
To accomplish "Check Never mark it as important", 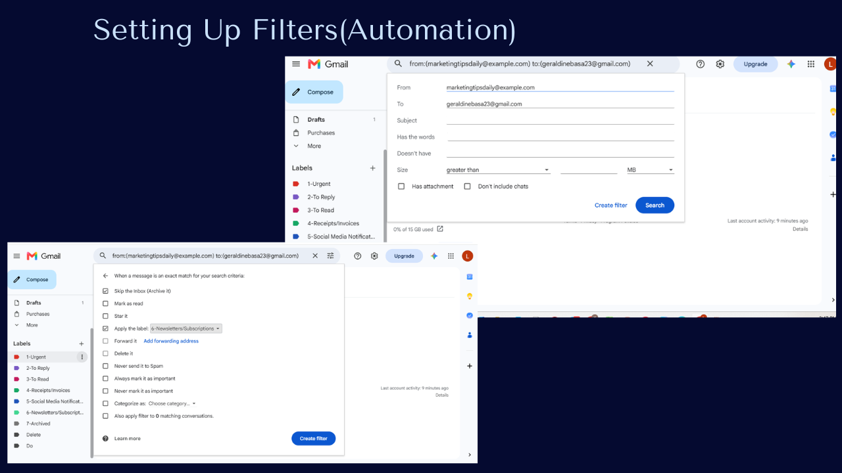I will point(105,391).
